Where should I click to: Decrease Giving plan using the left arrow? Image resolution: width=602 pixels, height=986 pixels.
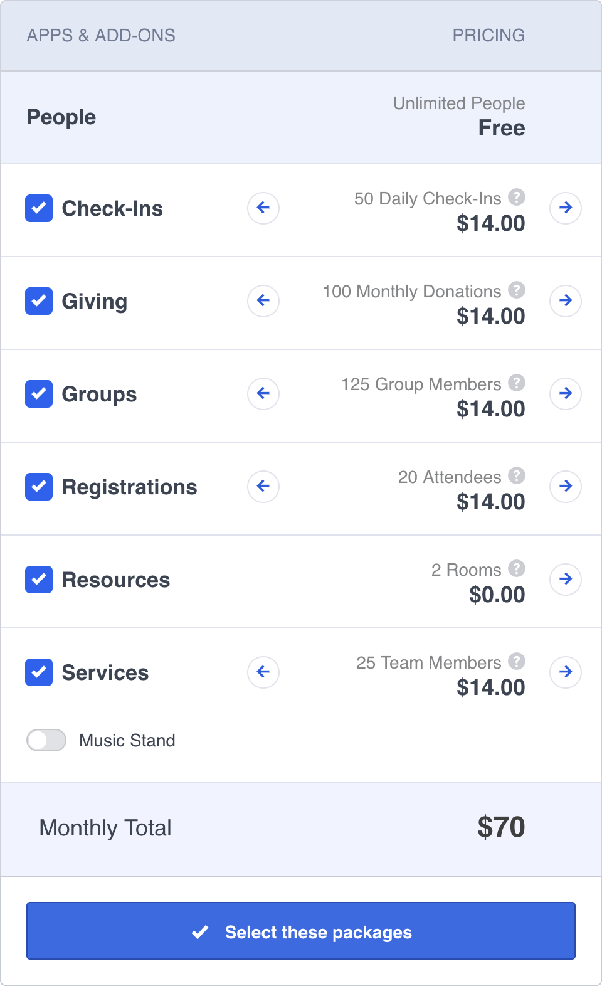pos(263,300)
